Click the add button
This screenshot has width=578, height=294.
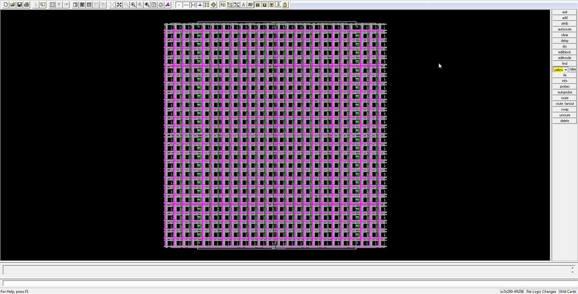[564, 17]
